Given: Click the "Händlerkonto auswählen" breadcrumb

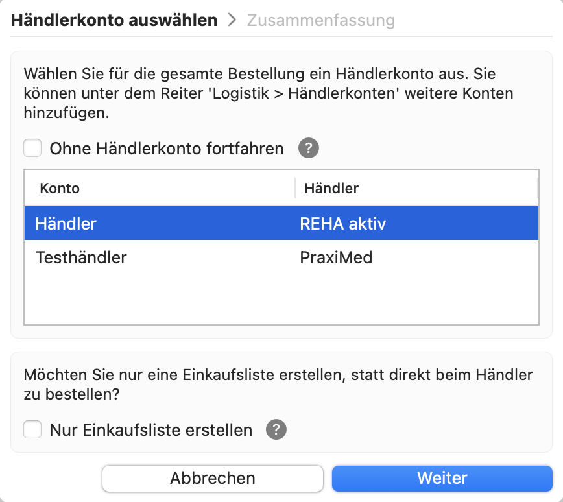Looking at the screenshot, I should pyautogui.click(x=113, y=20).
